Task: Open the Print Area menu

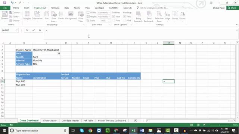Action: click(54, 17)
